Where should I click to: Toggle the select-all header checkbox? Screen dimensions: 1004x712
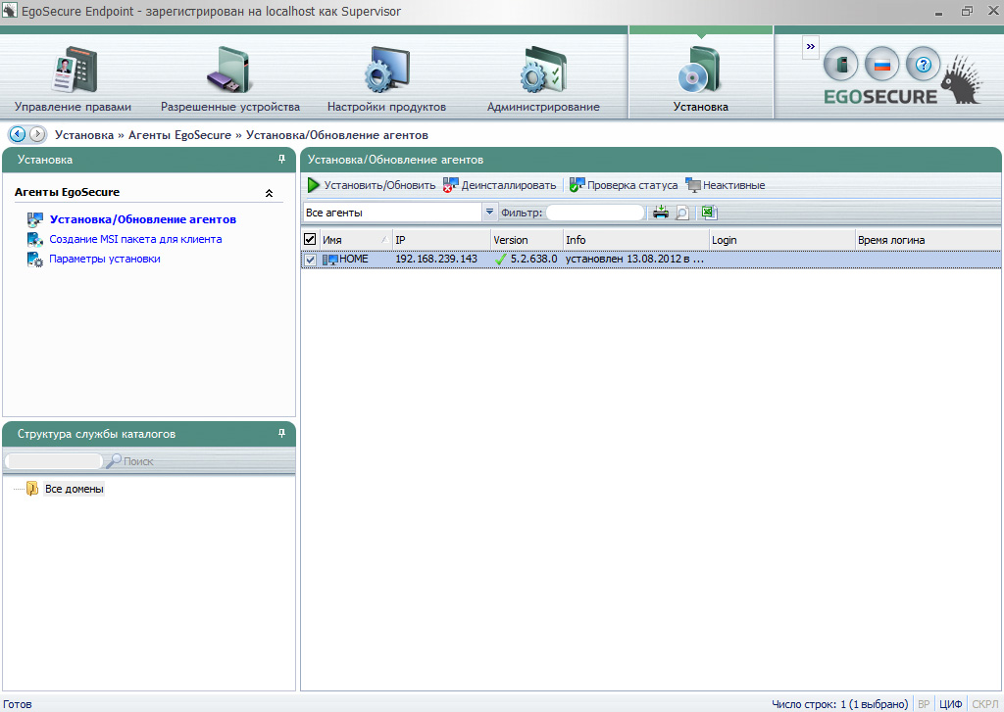point(310,239)
